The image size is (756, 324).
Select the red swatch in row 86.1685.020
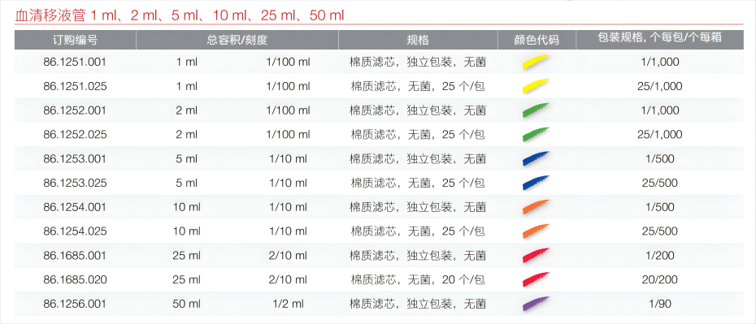point(536,279)
